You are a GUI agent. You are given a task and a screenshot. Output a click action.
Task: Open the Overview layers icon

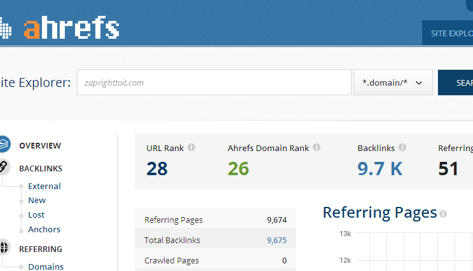coord(4,144)
